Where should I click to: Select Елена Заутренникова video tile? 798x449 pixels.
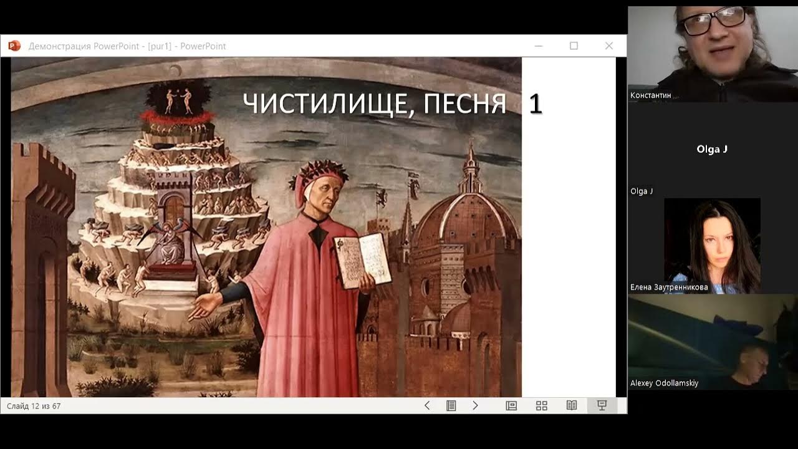713,246
